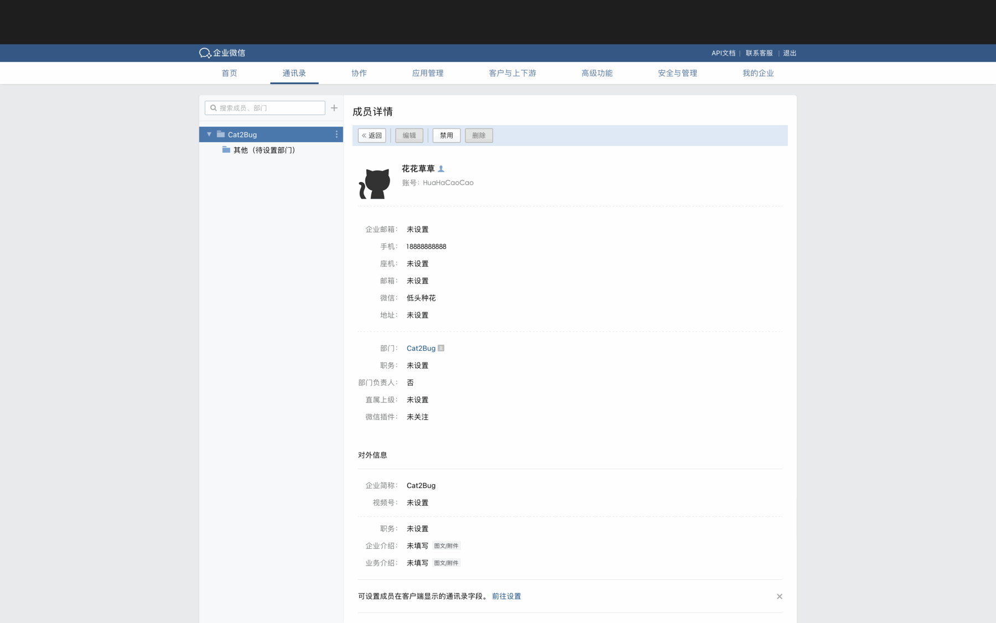Click the 编辑 button
The width and height of the screenshot is (996, 623).
click(409, 136)
